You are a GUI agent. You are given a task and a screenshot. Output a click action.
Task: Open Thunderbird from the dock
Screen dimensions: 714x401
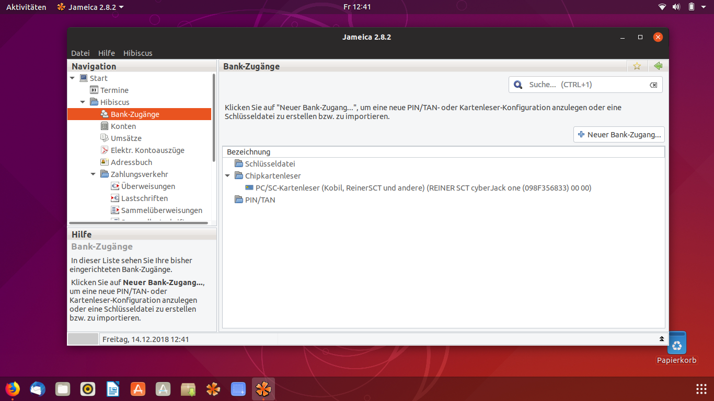click(x=38, y=389)
